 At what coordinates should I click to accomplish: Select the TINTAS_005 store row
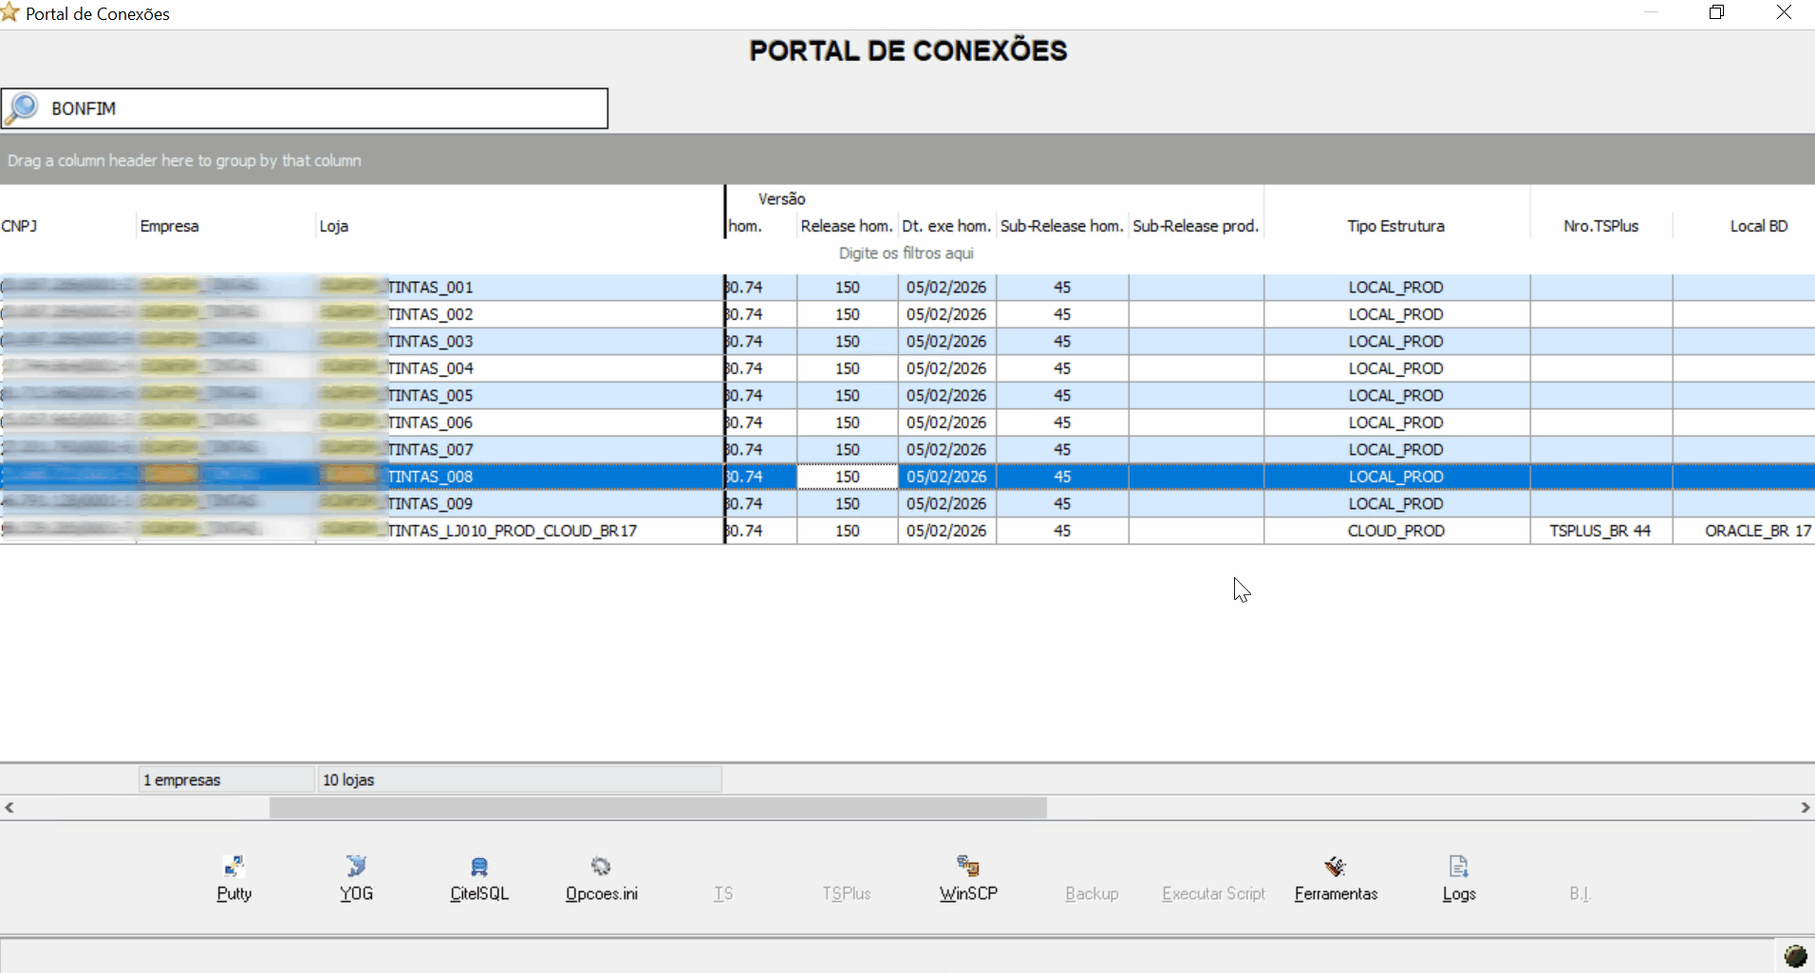tap(907, 395)
